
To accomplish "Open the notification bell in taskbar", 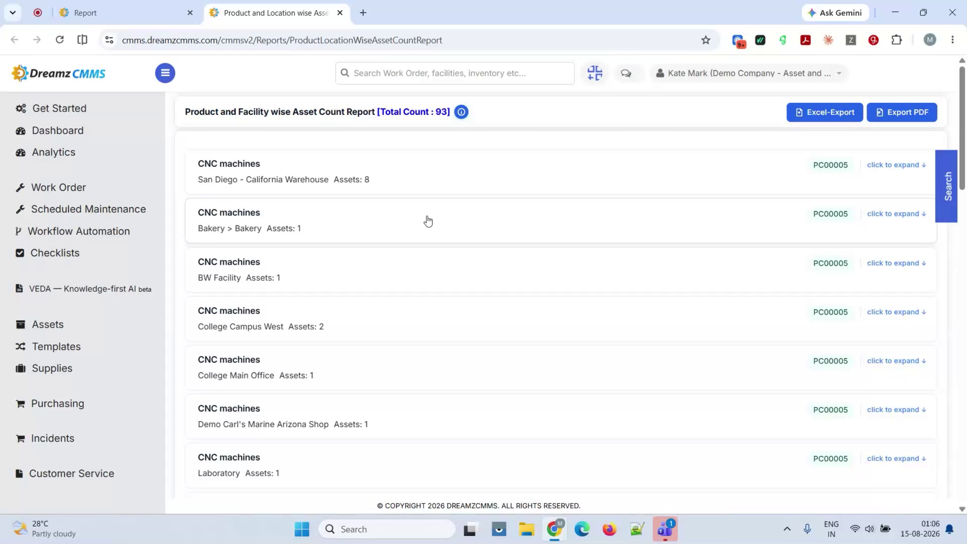I will (949, 529).
